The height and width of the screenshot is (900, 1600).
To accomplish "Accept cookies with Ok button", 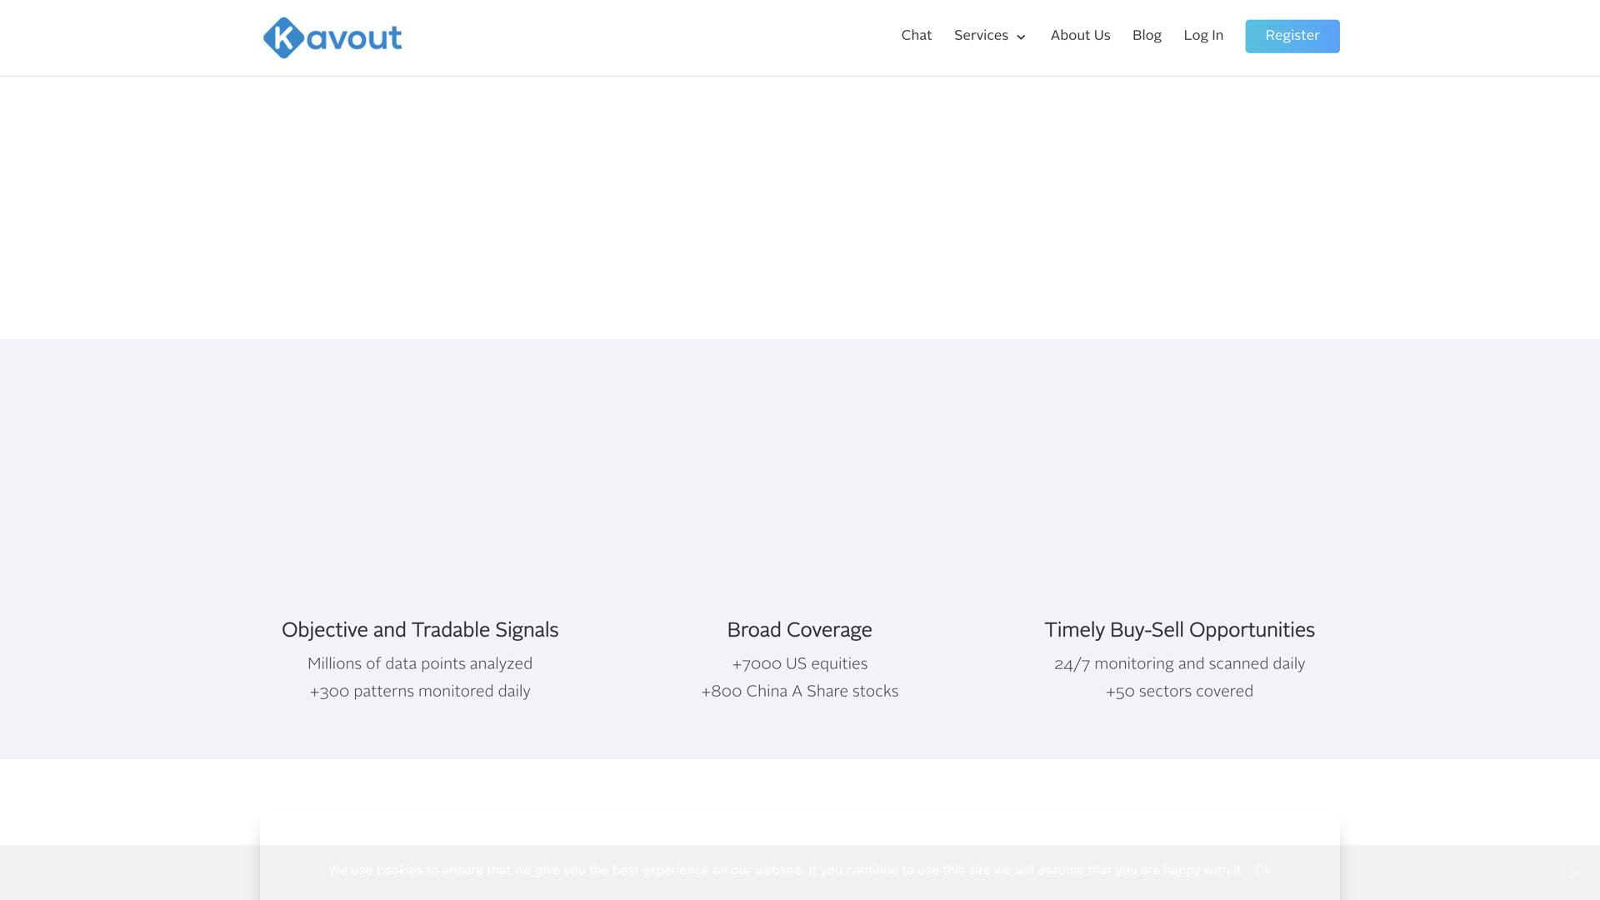I will [1262, 870].
